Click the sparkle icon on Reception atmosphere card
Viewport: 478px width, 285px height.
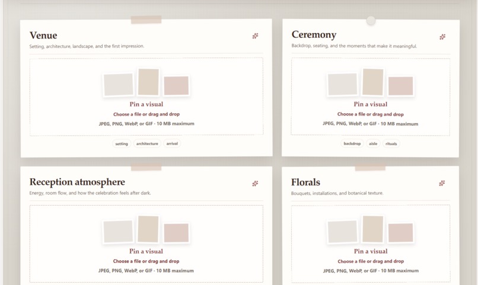(x=255, y=183)
